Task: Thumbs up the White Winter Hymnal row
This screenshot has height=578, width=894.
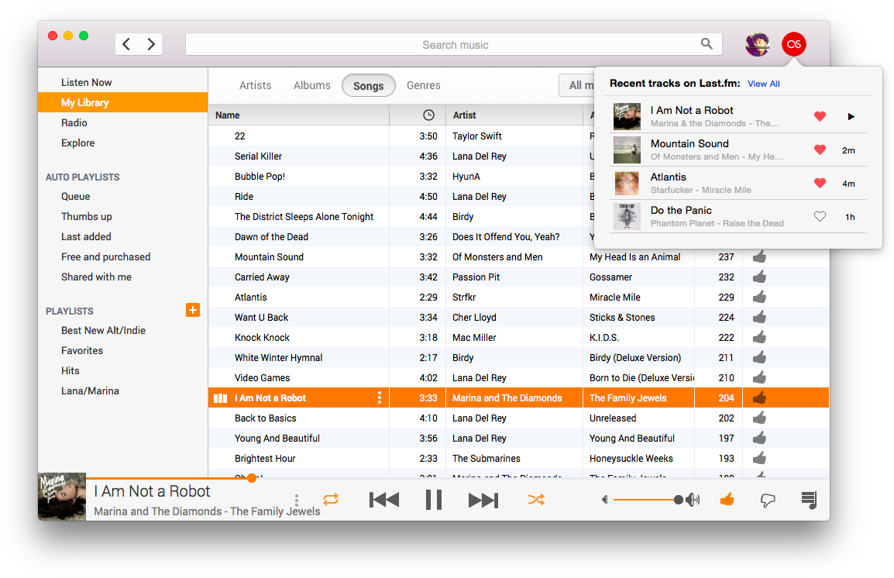Action: pos(759,357)
